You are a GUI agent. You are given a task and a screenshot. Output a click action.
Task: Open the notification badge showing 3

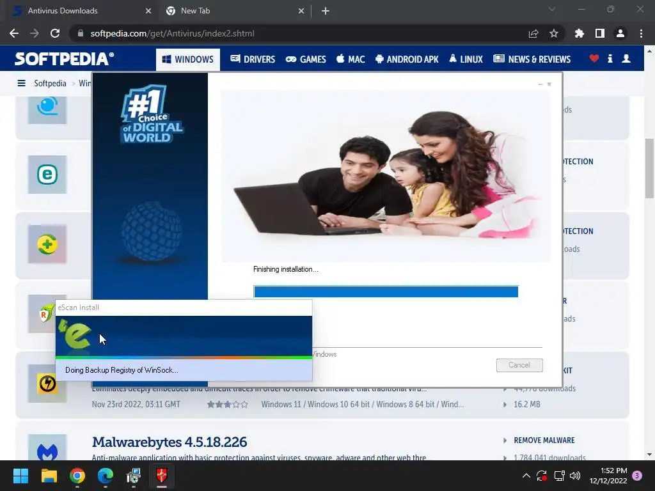point(637,476)
